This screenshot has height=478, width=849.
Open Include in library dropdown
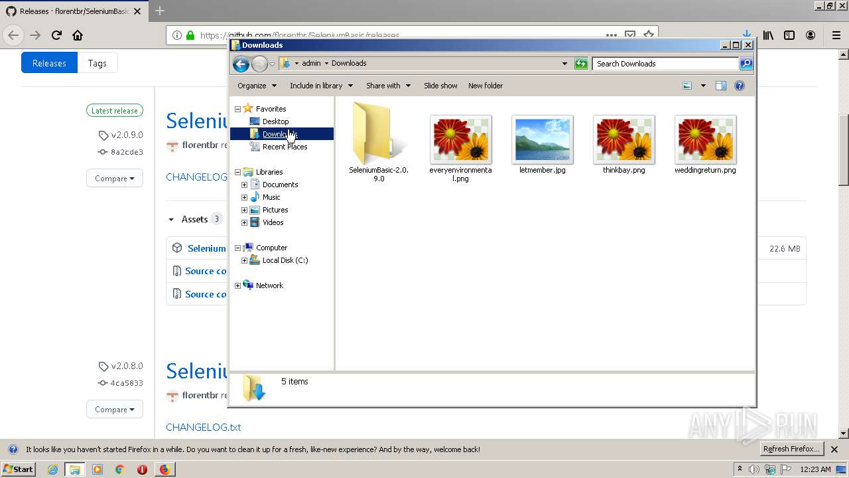point(321,86)
